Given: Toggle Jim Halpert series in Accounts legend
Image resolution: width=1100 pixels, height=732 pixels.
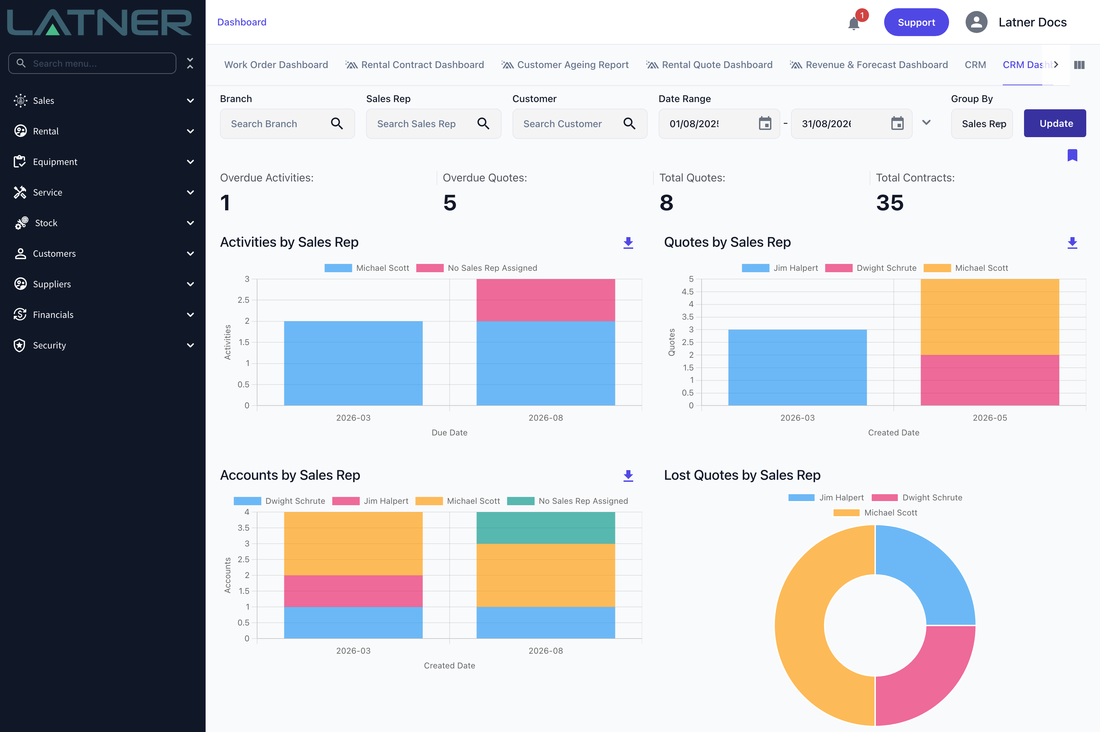Looking at the screenshot, I should [x=370, y=501].
